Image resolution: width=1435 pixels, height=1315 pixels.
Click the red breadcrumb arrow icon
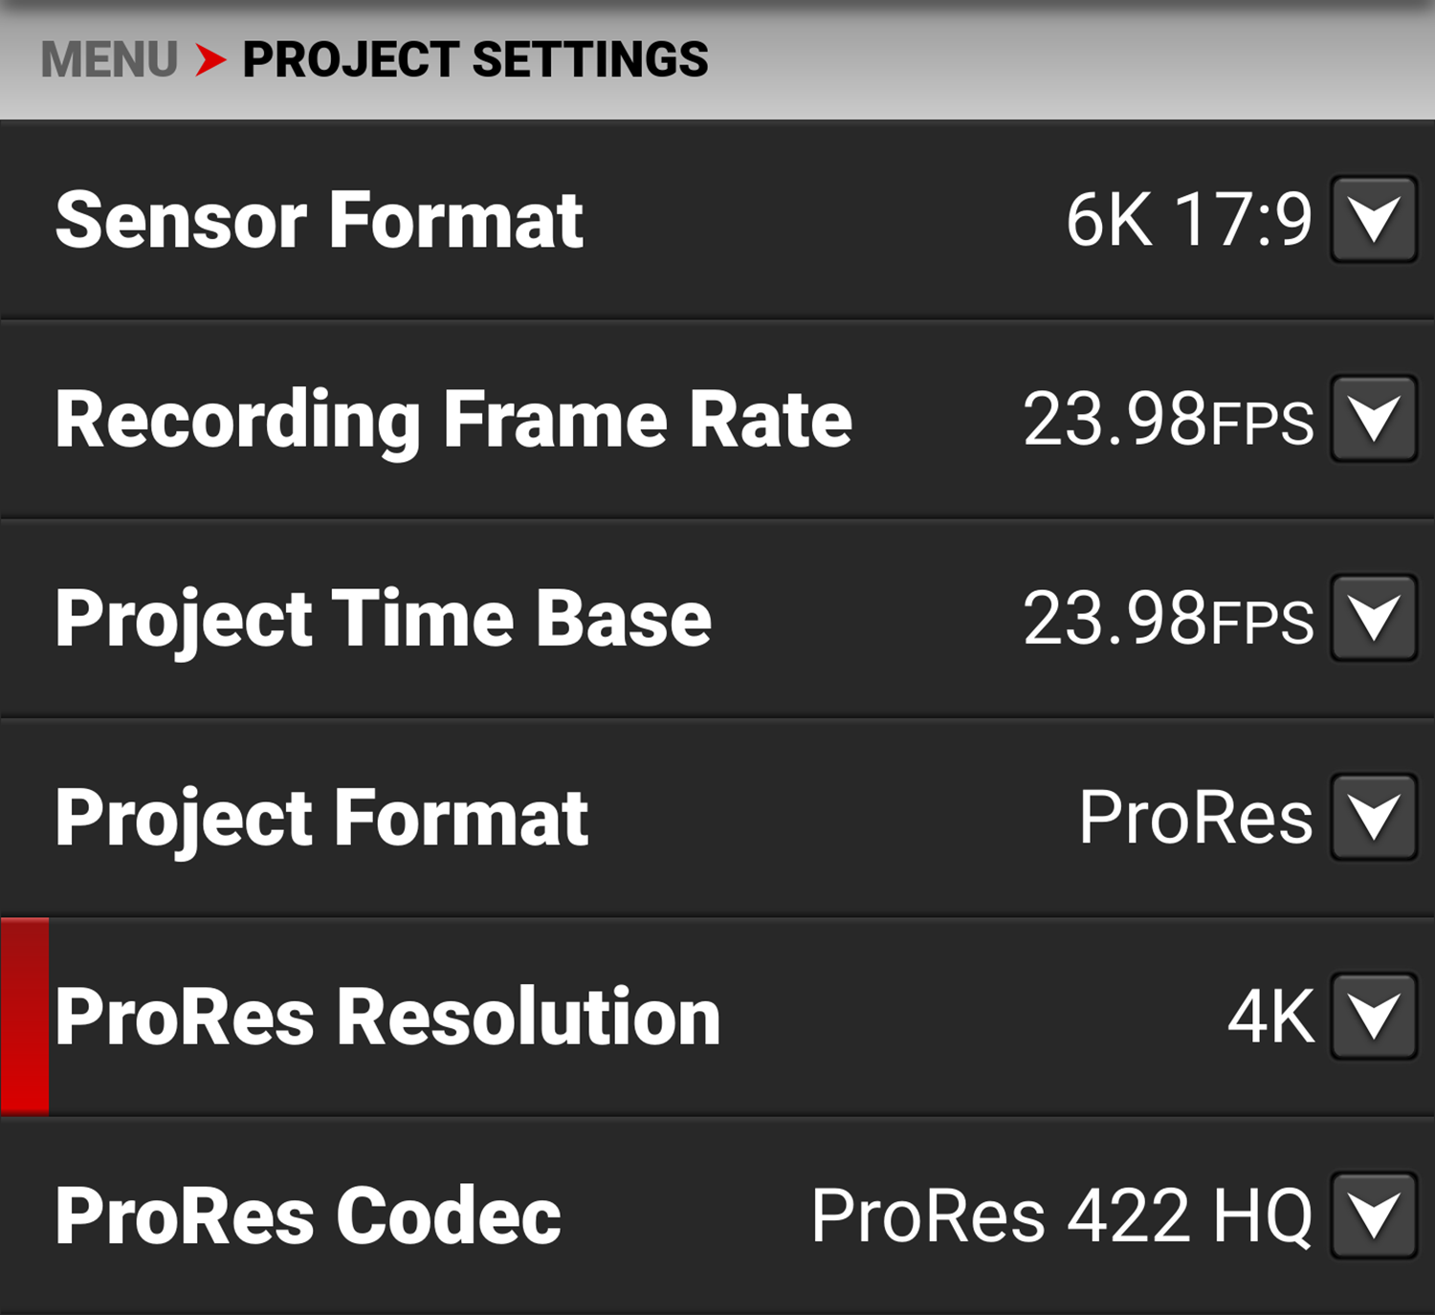click(x=210, y=60)
